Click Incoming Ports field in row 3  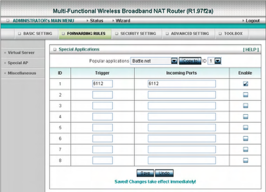[182, 106]
